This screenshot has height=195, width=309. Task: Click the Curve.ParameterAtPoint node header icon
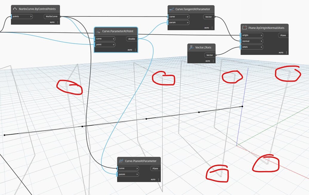[x=99, y=31]
